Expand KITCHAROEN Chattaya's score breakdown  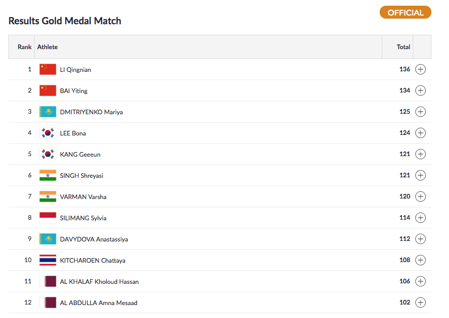[421, 261]
